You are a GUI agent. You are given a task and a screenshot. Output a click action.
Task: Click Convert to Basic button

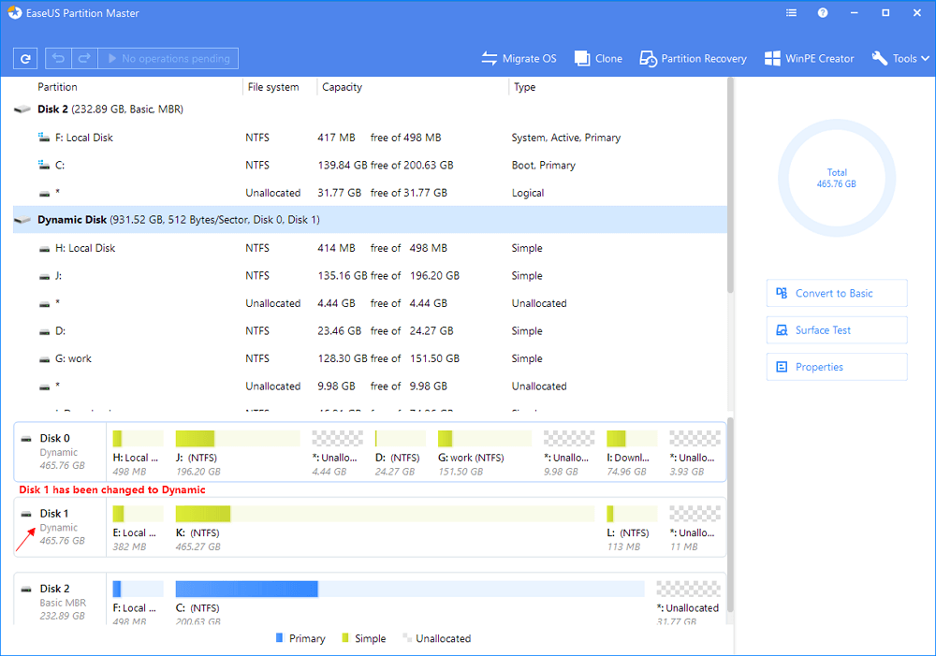click(836, 293)
